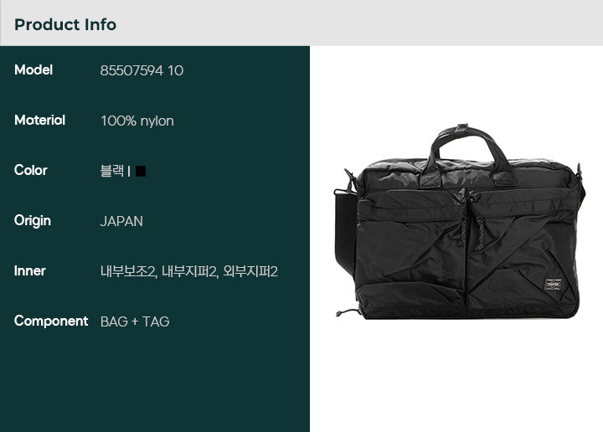Select the JAPAN origin value
603x432 pixels.
[121, 221]
